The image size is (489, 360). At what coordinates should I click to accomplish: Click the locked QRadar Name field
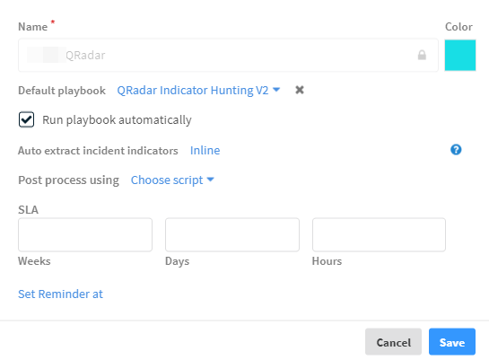point(228,56)
